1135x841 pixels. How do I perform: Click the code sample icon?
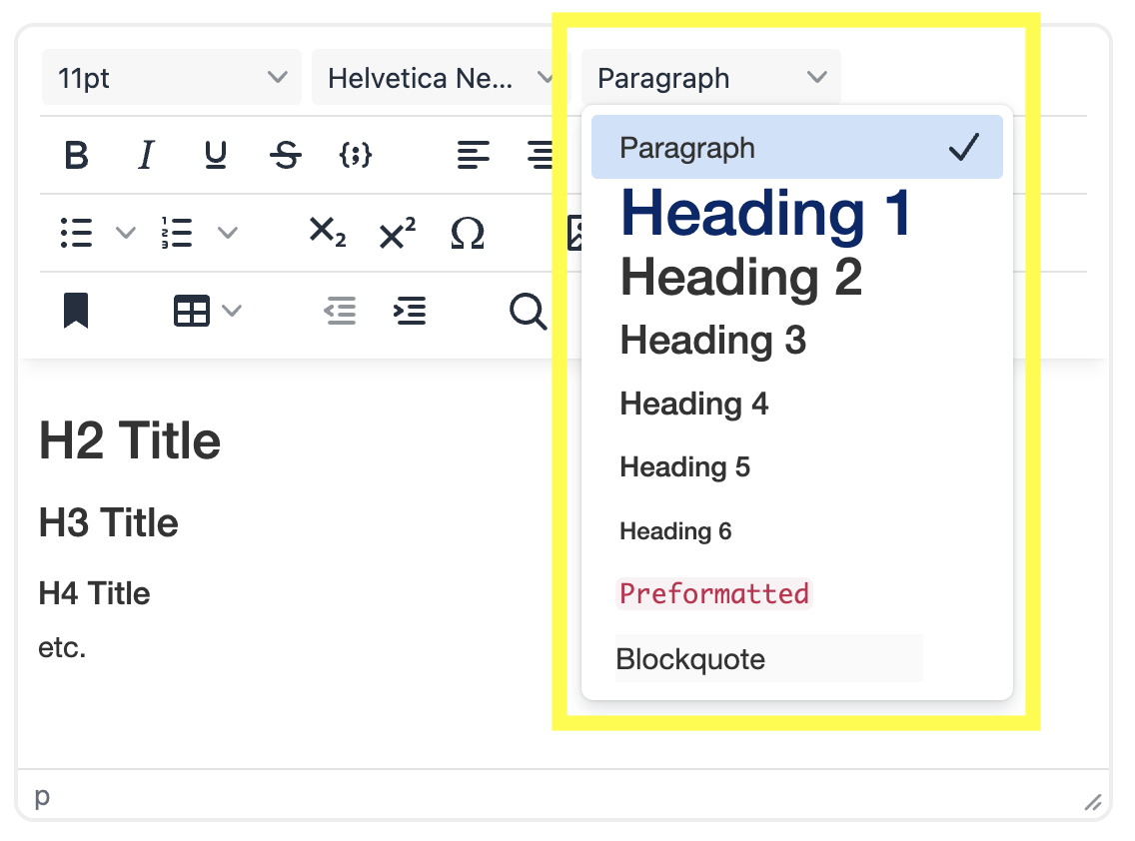(x=356, y=155)
